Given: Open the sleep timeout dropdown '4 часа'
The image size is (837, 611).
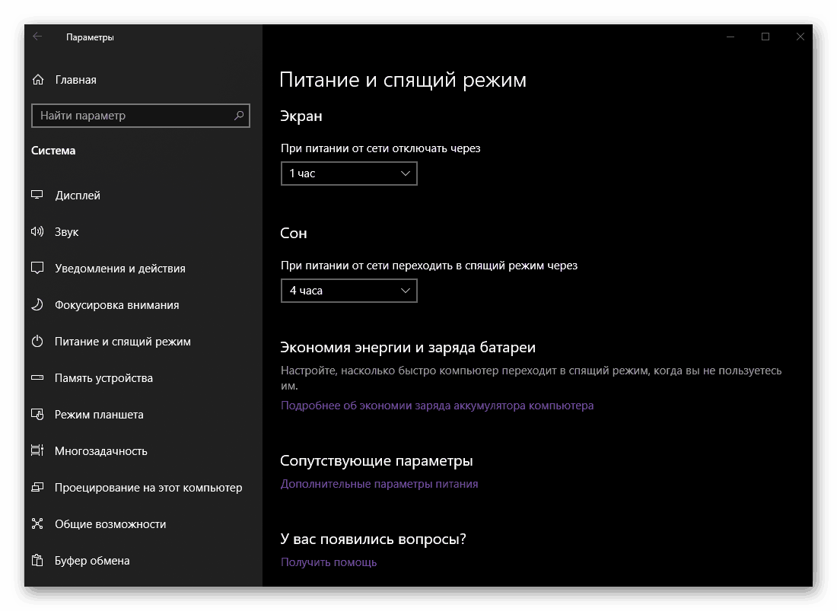Looking at the screenshot, I should point(349,291).
